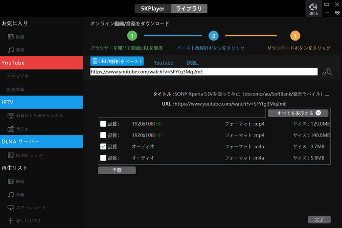
Task: Open 音楽 under 再生リスト
Action: point(16,194)
